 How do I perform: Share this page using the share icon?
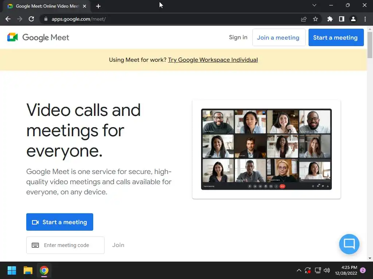[304, 19]
